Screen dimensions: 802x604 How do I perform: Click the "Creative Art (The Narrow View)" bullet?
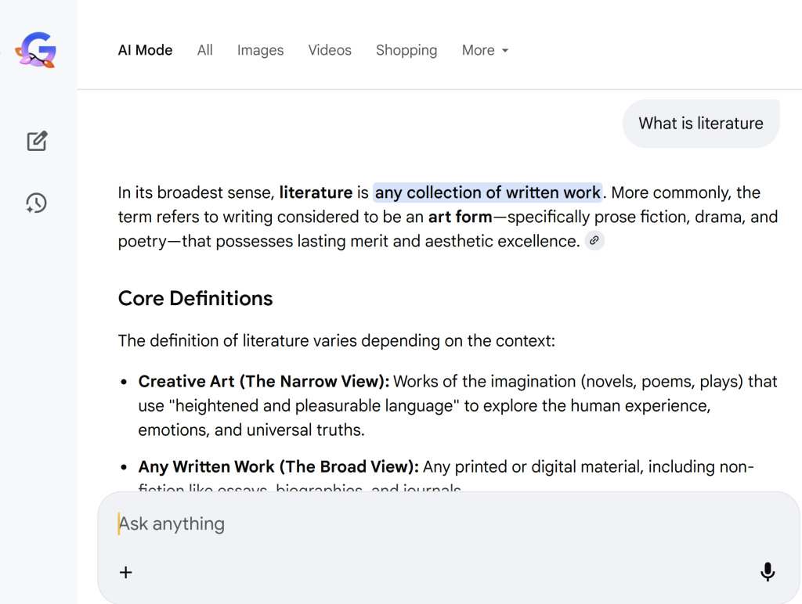coord(263,382)
